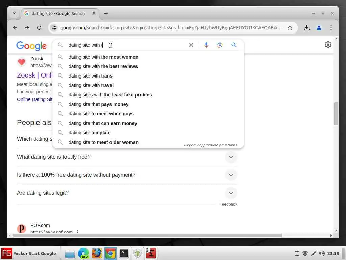Choose suggestion 'dating sites with the least fake profiles'
This screenshot has width=346, height=260.
(148, 95)
